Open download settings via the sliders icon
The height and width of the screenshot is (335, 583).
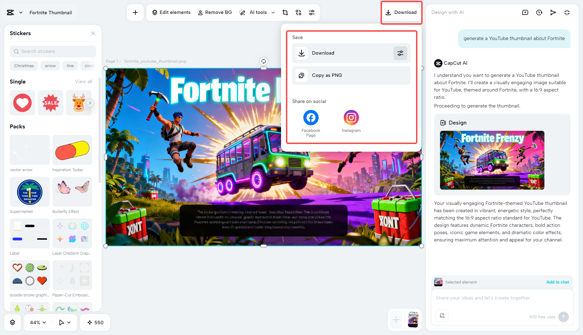click(400, 53)
